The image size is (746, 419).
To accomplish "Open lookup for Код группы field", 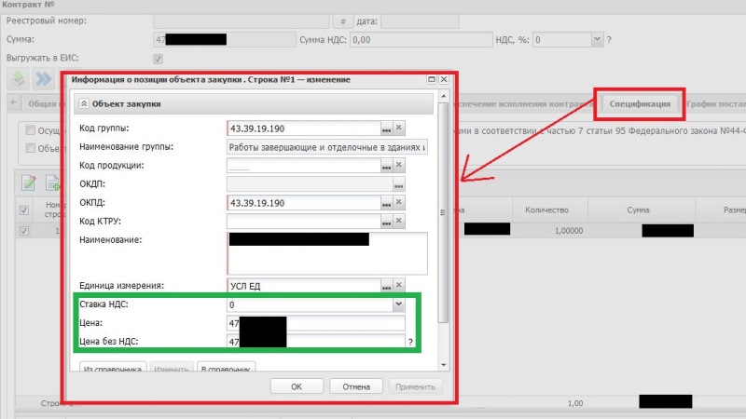I will pos(386,128).
